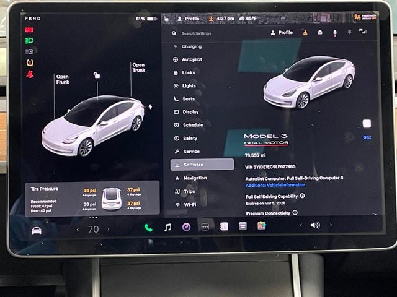Image resolution: width=397 pixels, height=297 pixels.
Task: Open the Profile dropdown in settings header
Action: coord(282,32)
